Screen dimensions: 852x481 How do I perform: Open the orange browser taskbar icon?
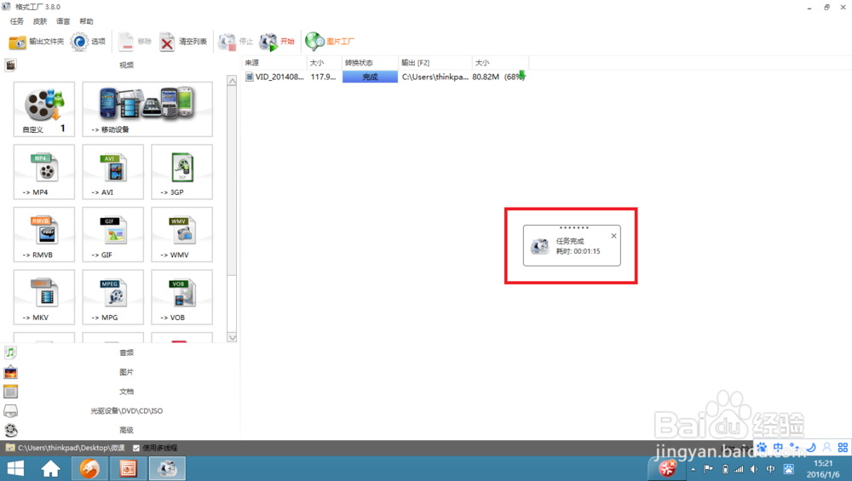coord(89,468)
